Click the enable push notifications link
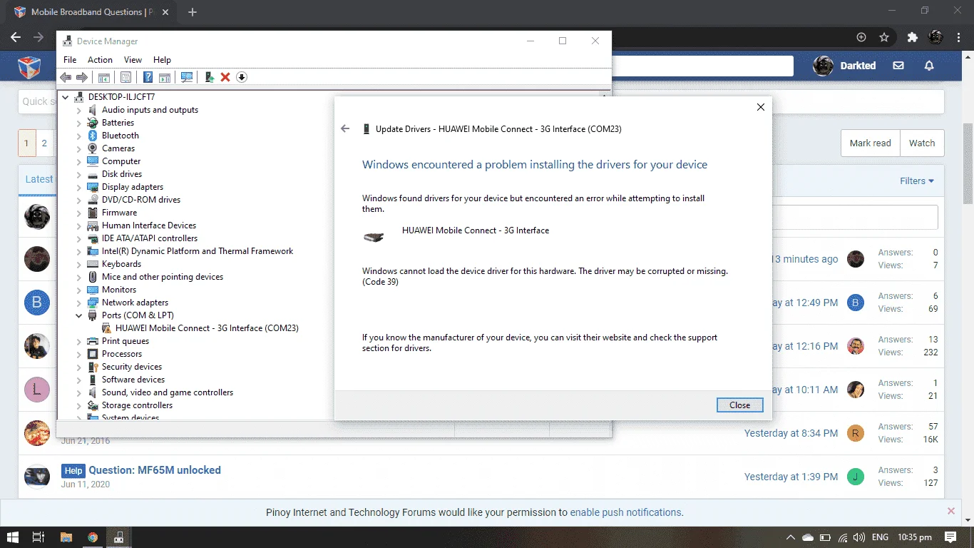This screenshot has height=548, width=974. coord(626,512)
